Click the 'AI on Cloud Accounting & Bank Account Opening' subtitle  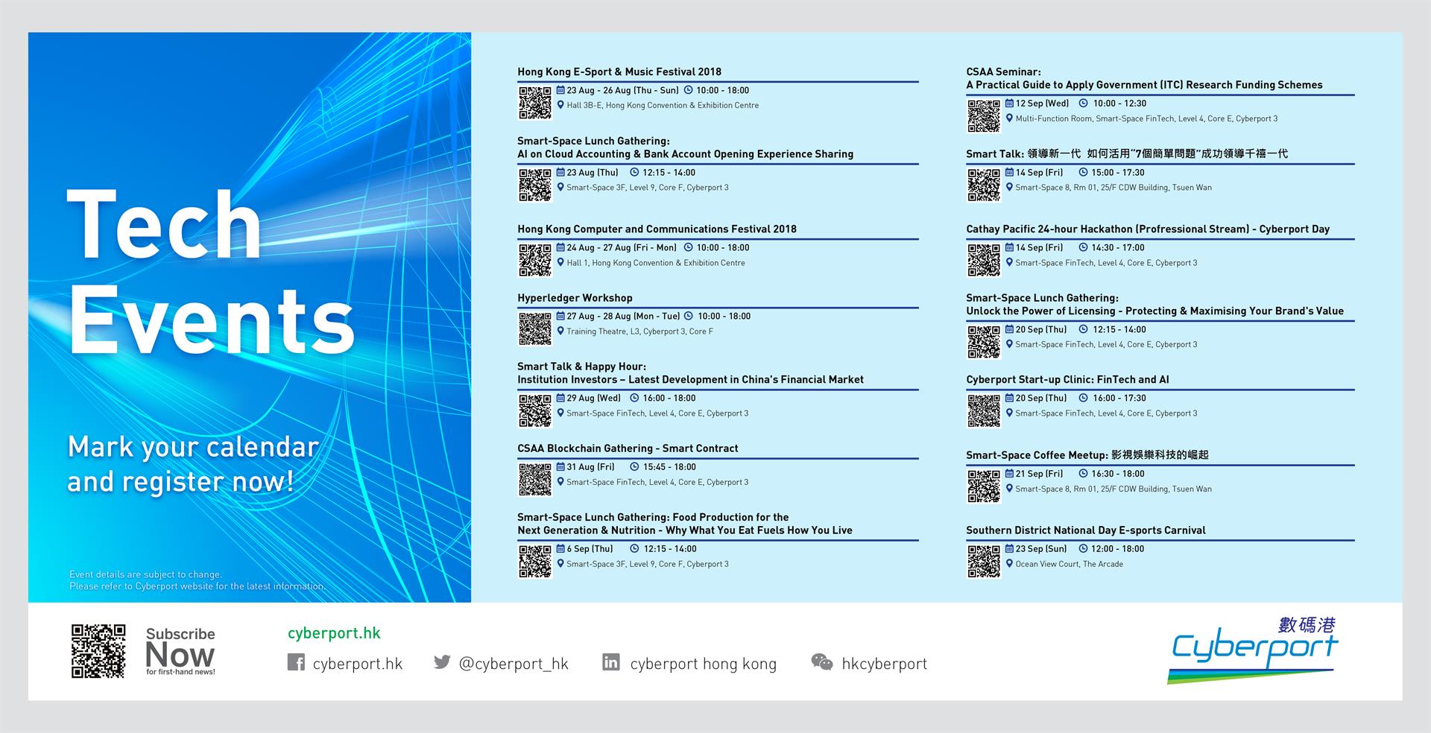[x=685, y=154]
